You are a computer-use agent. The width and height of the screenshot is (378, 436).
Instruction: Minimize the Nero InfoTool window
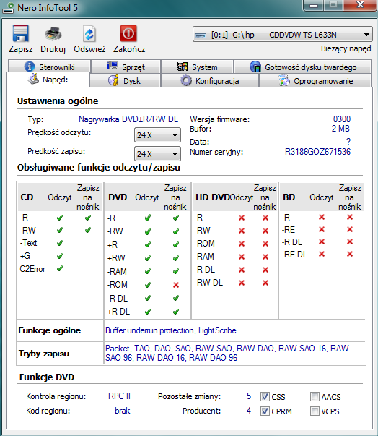click(314, 6)
